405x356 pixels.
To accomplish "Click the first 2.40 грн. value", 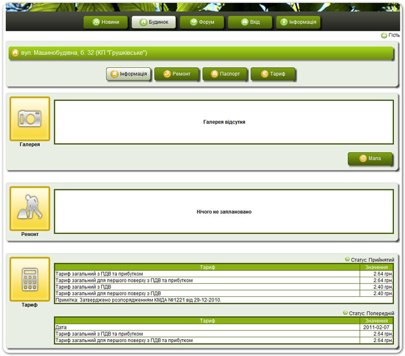I will (383, 287).
